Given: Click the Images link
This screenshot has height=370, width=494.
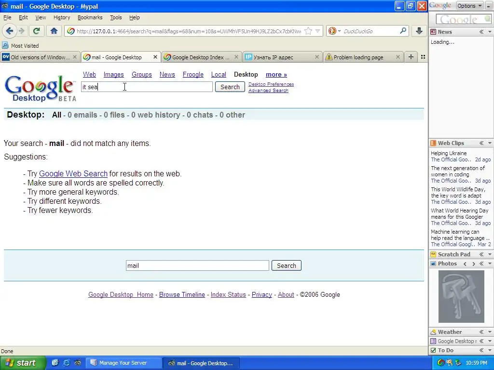Looking at the screenshot, I should coord(113,75).
